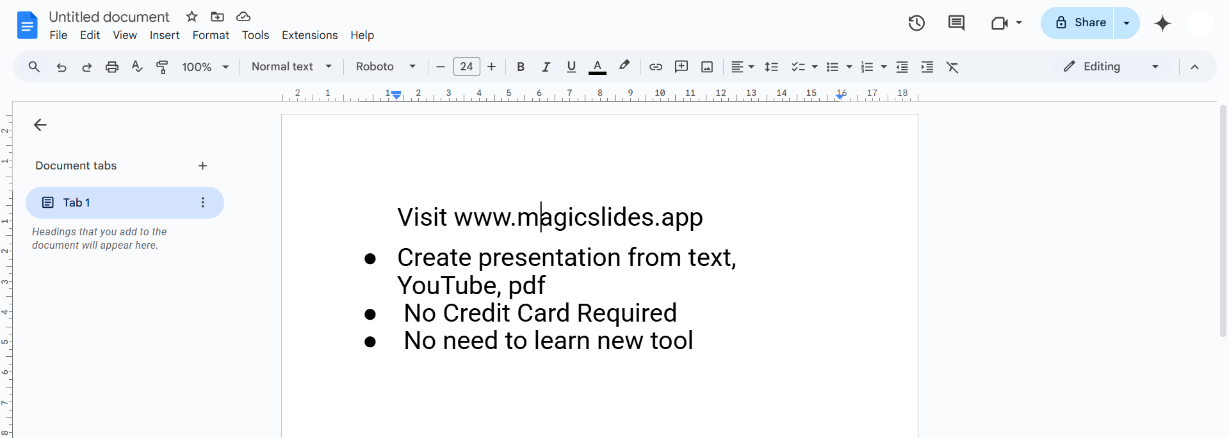Viewport: 1229px width, 438px height.
Task: Show all comments
Action: click(956, 23)
